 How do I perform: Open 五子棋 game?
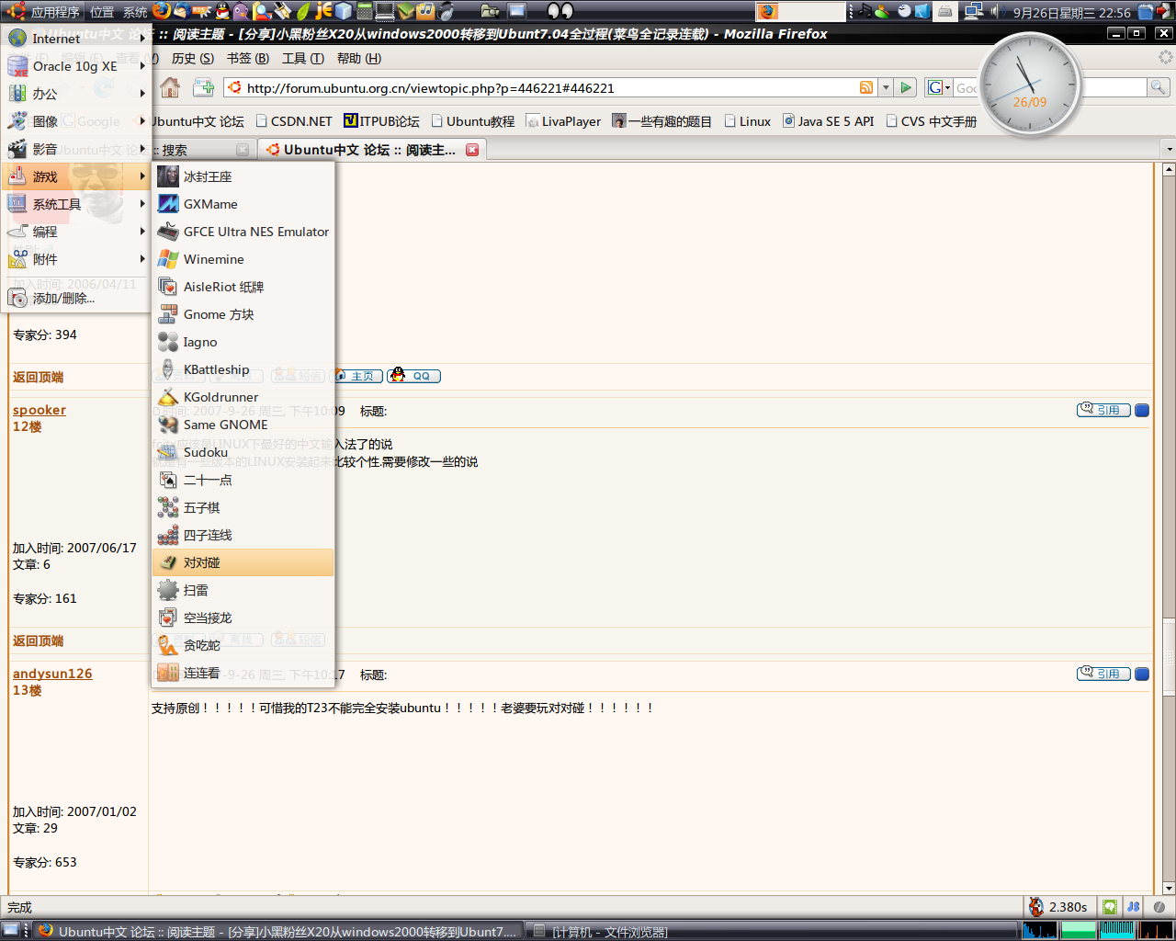pyautogui.click(x=243, y=507)
